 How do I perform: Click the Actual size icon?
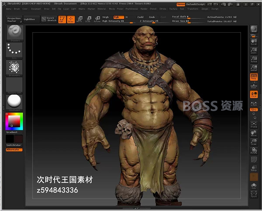tap(254, 60)
